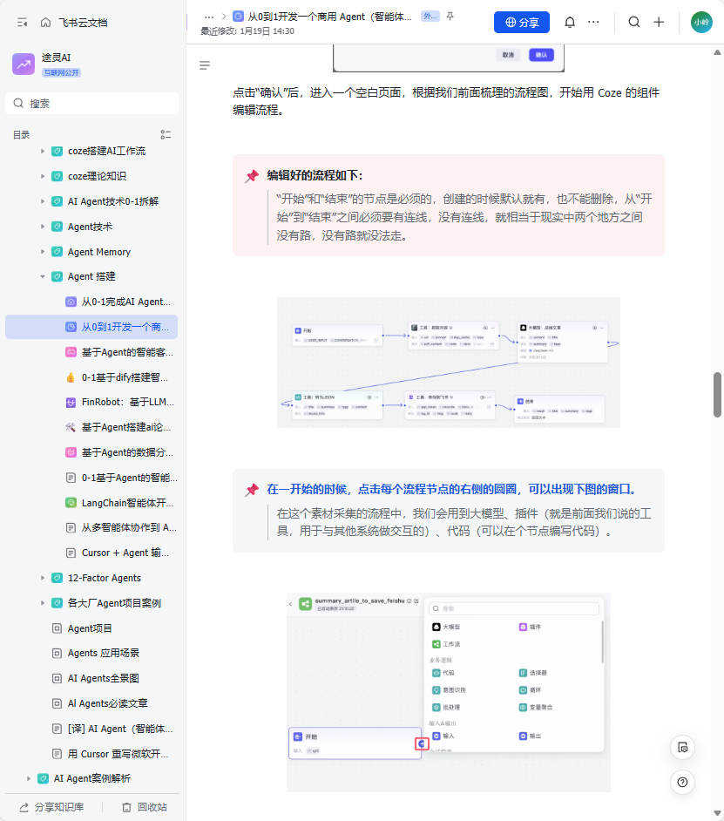Open notifications bell icon
Screen dimensions: 724x821
point(570,22)
